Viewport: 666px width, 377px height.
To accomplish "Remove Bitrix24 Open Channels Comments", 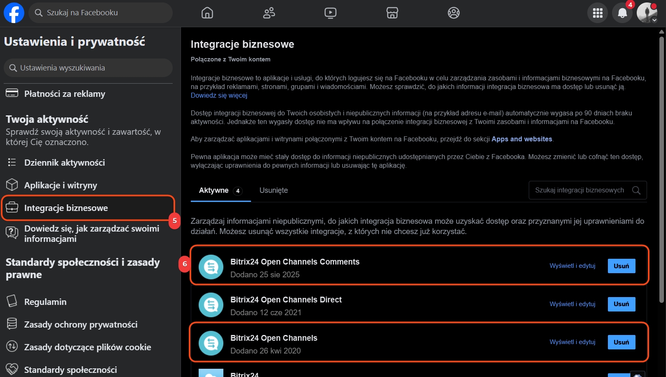I will click(621, 266).
